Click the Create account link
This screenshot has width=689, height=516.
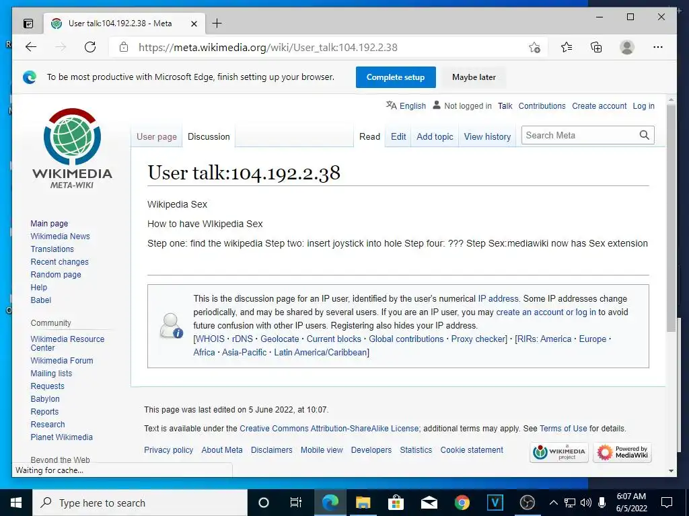tap(600, 105)
